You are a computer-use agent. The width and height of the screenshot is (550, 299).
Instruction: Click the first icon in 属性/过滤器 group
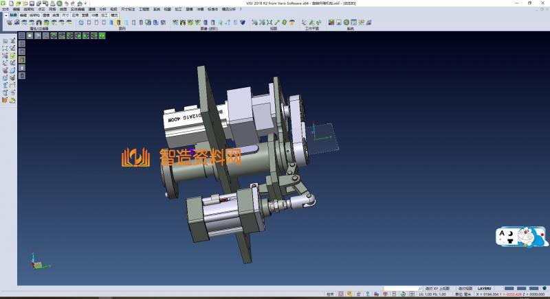8,23
